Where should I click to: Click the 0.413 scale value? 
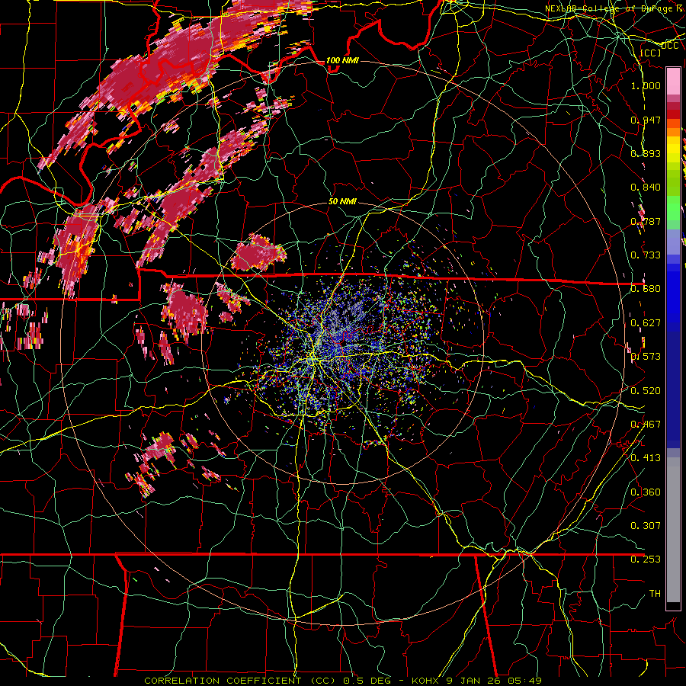point(646,458)
